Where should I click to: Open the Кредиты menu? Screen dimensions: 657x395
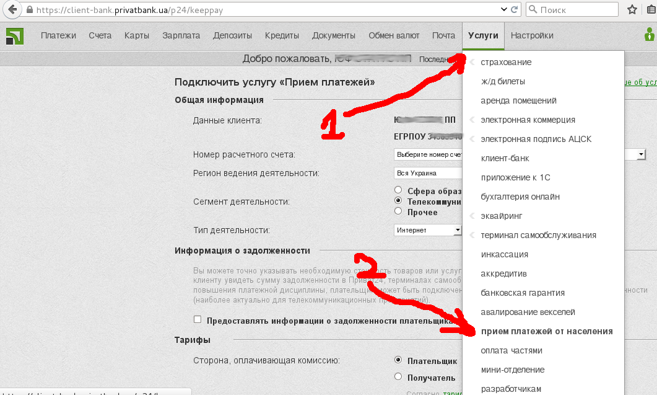(x=282, y=36)
